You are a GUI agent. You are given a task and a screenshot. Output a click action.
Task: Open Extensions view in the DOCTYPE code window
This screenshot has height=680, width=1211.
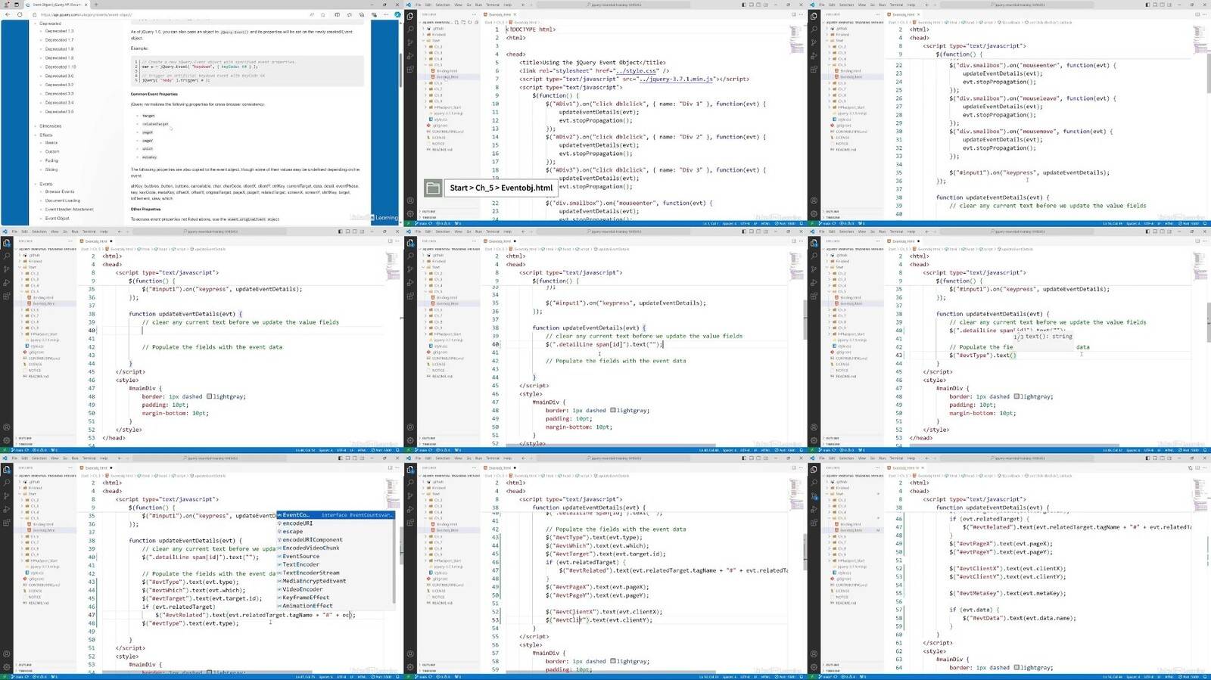[x=410, y=69]
